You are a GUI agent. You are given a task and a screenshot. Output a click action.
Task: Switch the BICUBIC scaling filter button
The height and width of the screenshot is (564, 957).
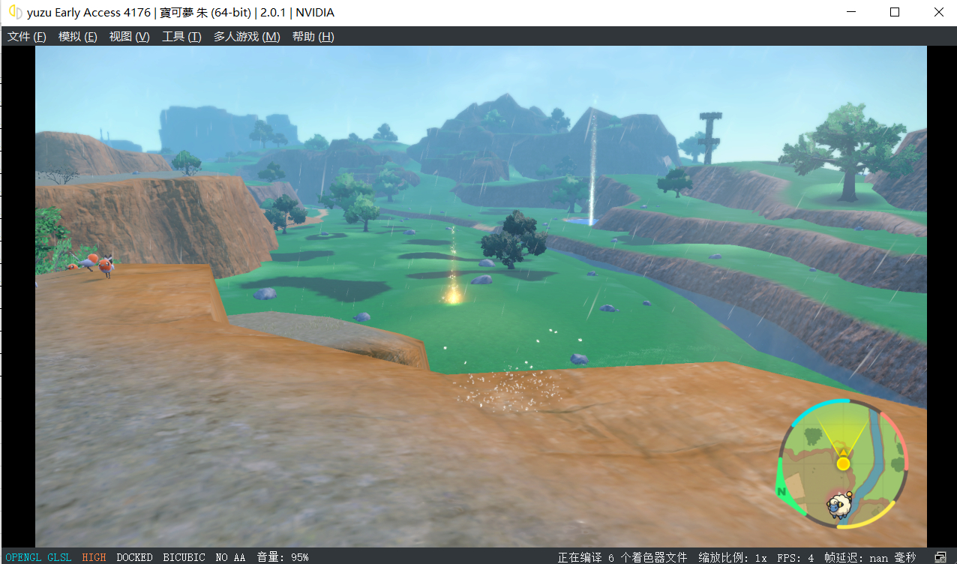pyautogui.click(x=184, y=557)
